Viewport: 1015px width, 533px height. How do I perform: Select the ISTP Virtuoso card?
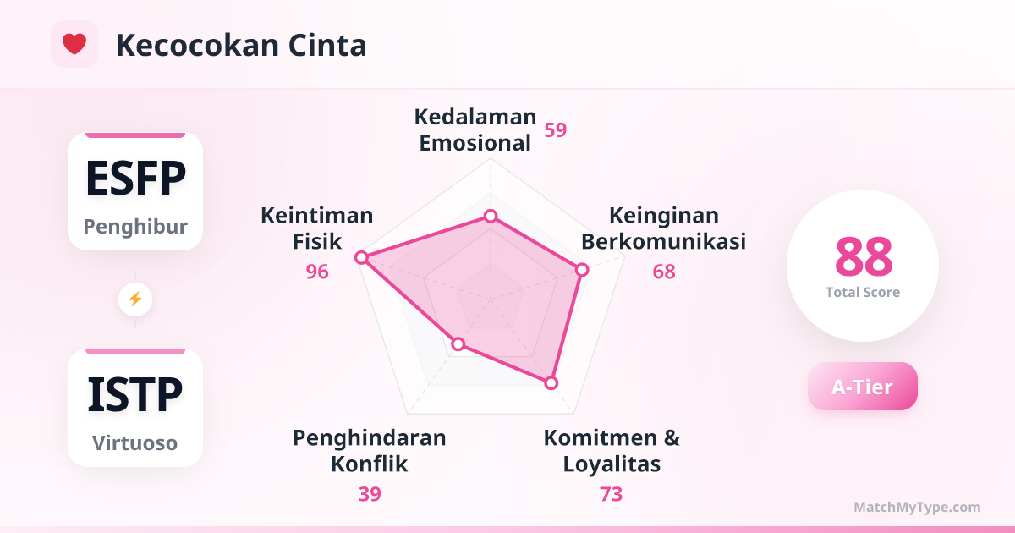tap(135, 408)
